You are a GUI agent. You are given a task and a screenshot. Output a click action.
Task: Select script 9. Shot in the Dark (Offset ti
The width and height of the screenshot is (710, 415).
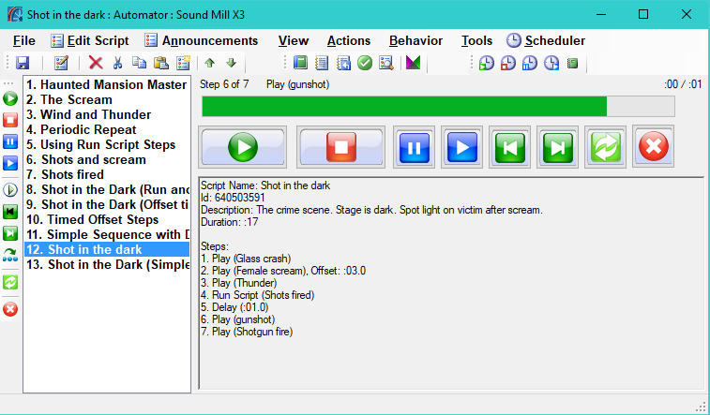[107, 204]
